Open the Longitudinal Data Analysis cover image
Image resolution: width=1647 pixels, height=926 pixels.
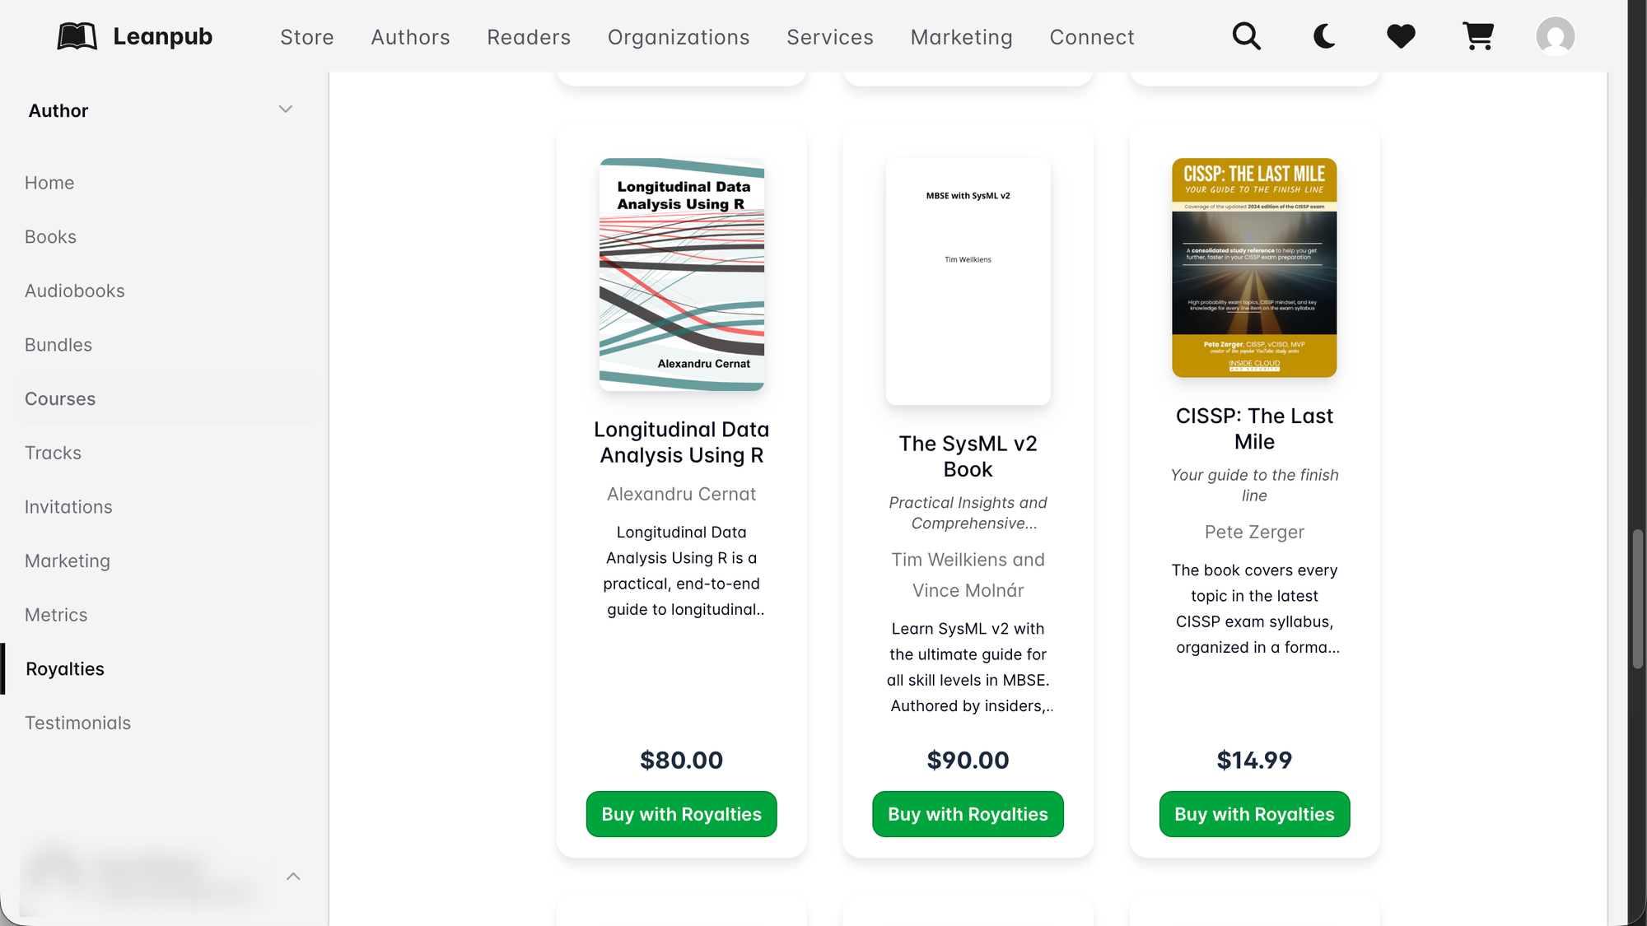click(x=682, y=274)
